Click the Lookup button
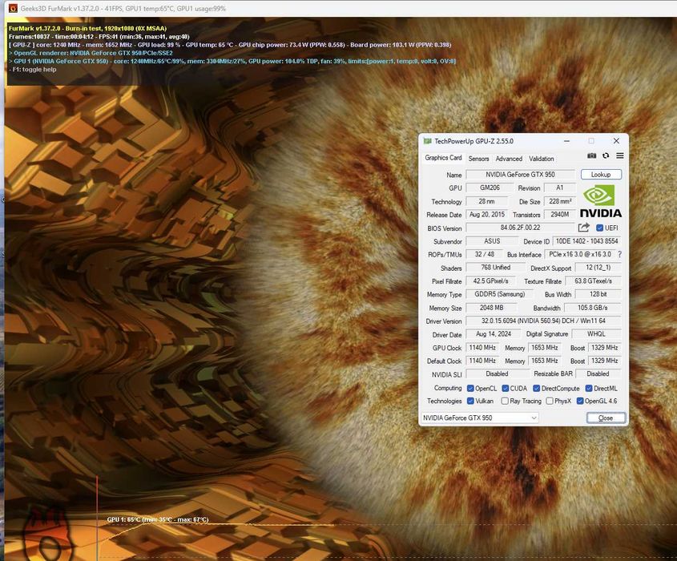 pyautogui.click(x=601, y=175)
